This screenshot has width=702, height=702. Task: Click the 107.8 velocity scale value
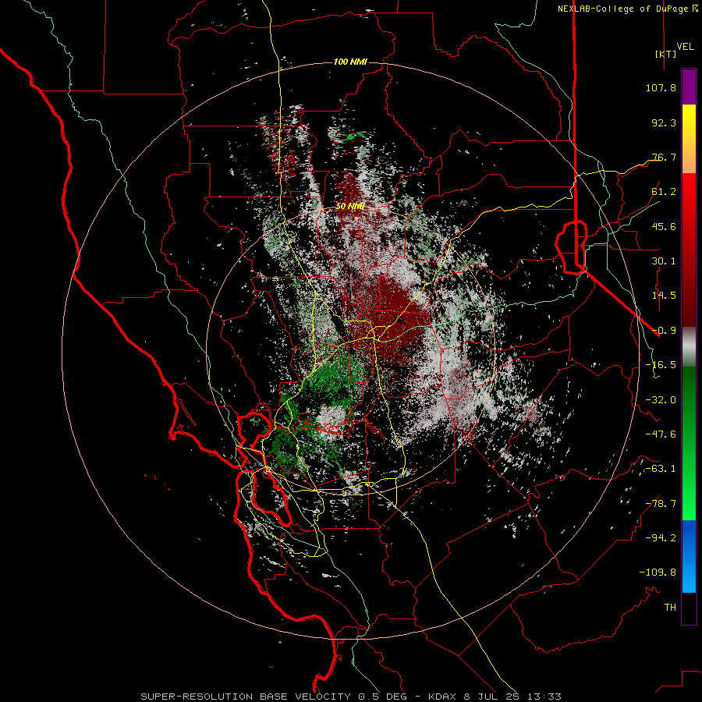[661, 87]
